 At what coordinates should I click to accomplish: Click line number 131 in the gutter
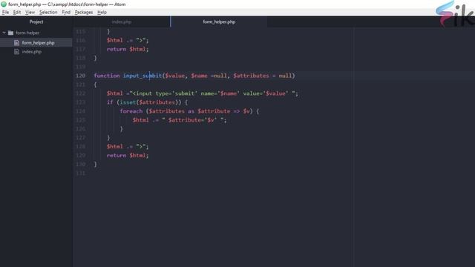[x=81, y=173]
